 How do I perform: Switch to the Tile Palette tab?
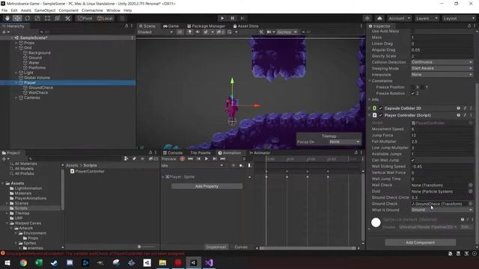201,152
